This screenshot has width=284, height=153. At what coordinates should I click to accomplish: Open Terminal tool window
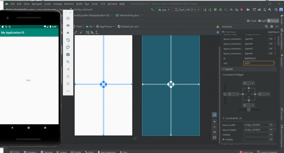coord(47,152)
